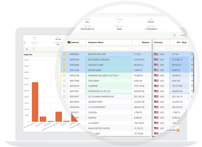Click customer number 00019397

[74, 97]
